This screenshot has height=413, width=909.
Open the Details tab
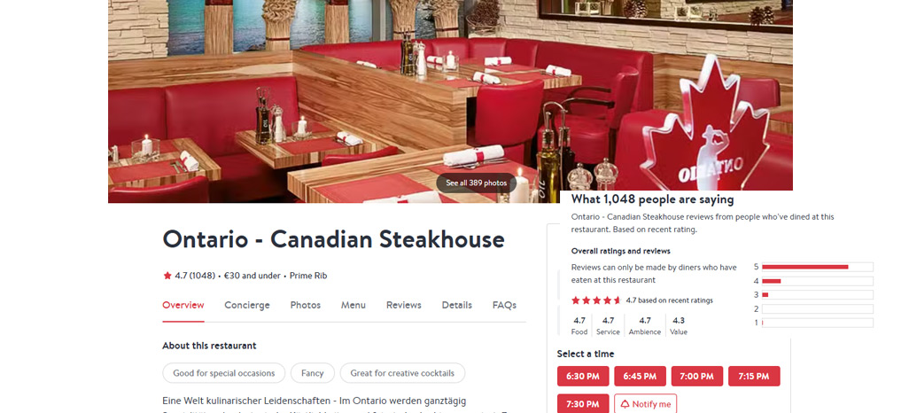[x=457, y=305]
